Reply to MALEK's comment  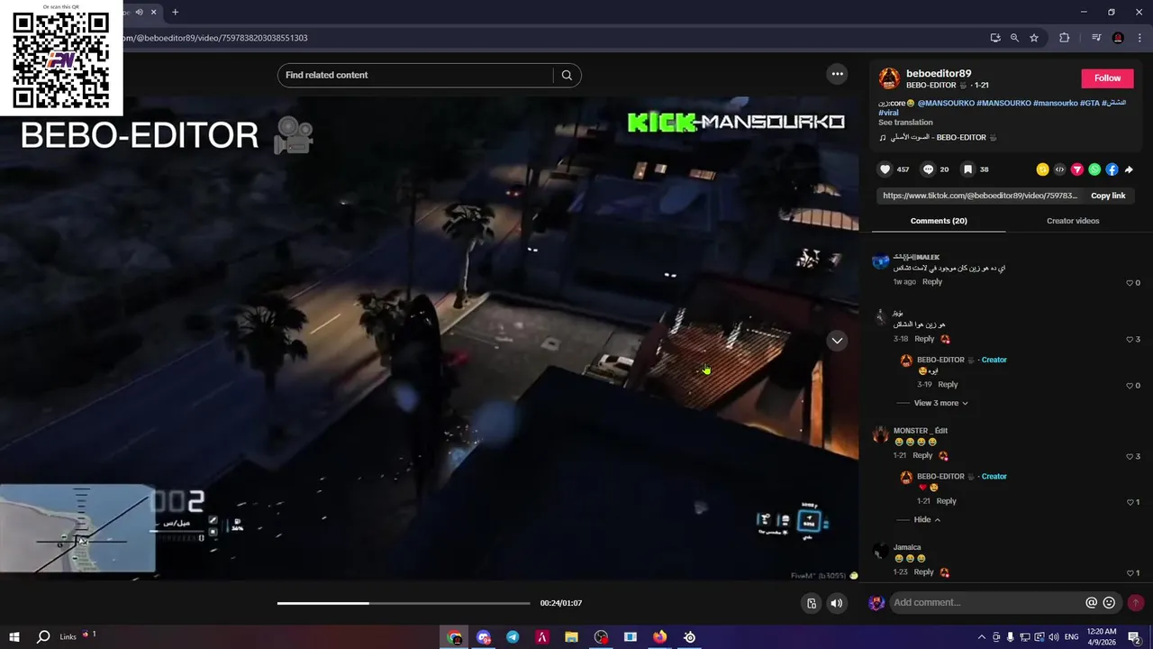(x=932, y=282)
